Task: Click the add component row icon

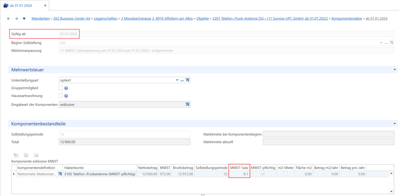Action: coord(26,155)
